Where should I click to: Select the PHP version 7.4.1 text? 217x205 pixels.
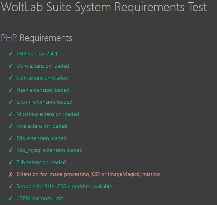(x=37, y=54)
